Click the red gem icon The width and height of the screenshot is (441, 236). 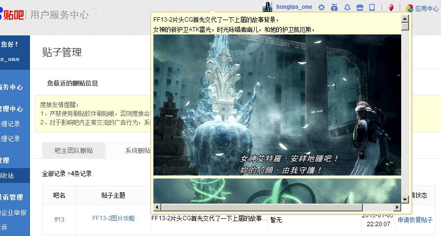(391, 7)
